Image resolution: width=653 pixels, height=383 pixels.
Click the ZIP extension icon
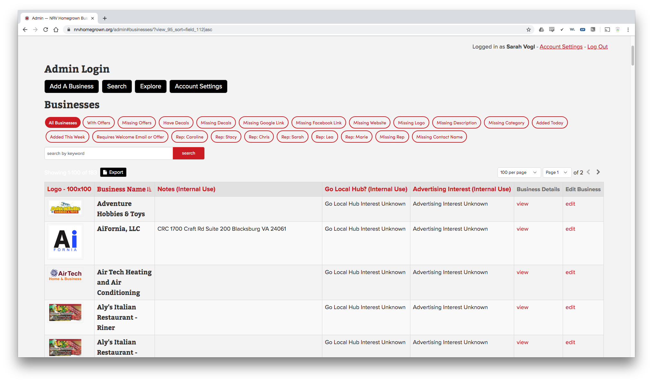tap(583, 30)
